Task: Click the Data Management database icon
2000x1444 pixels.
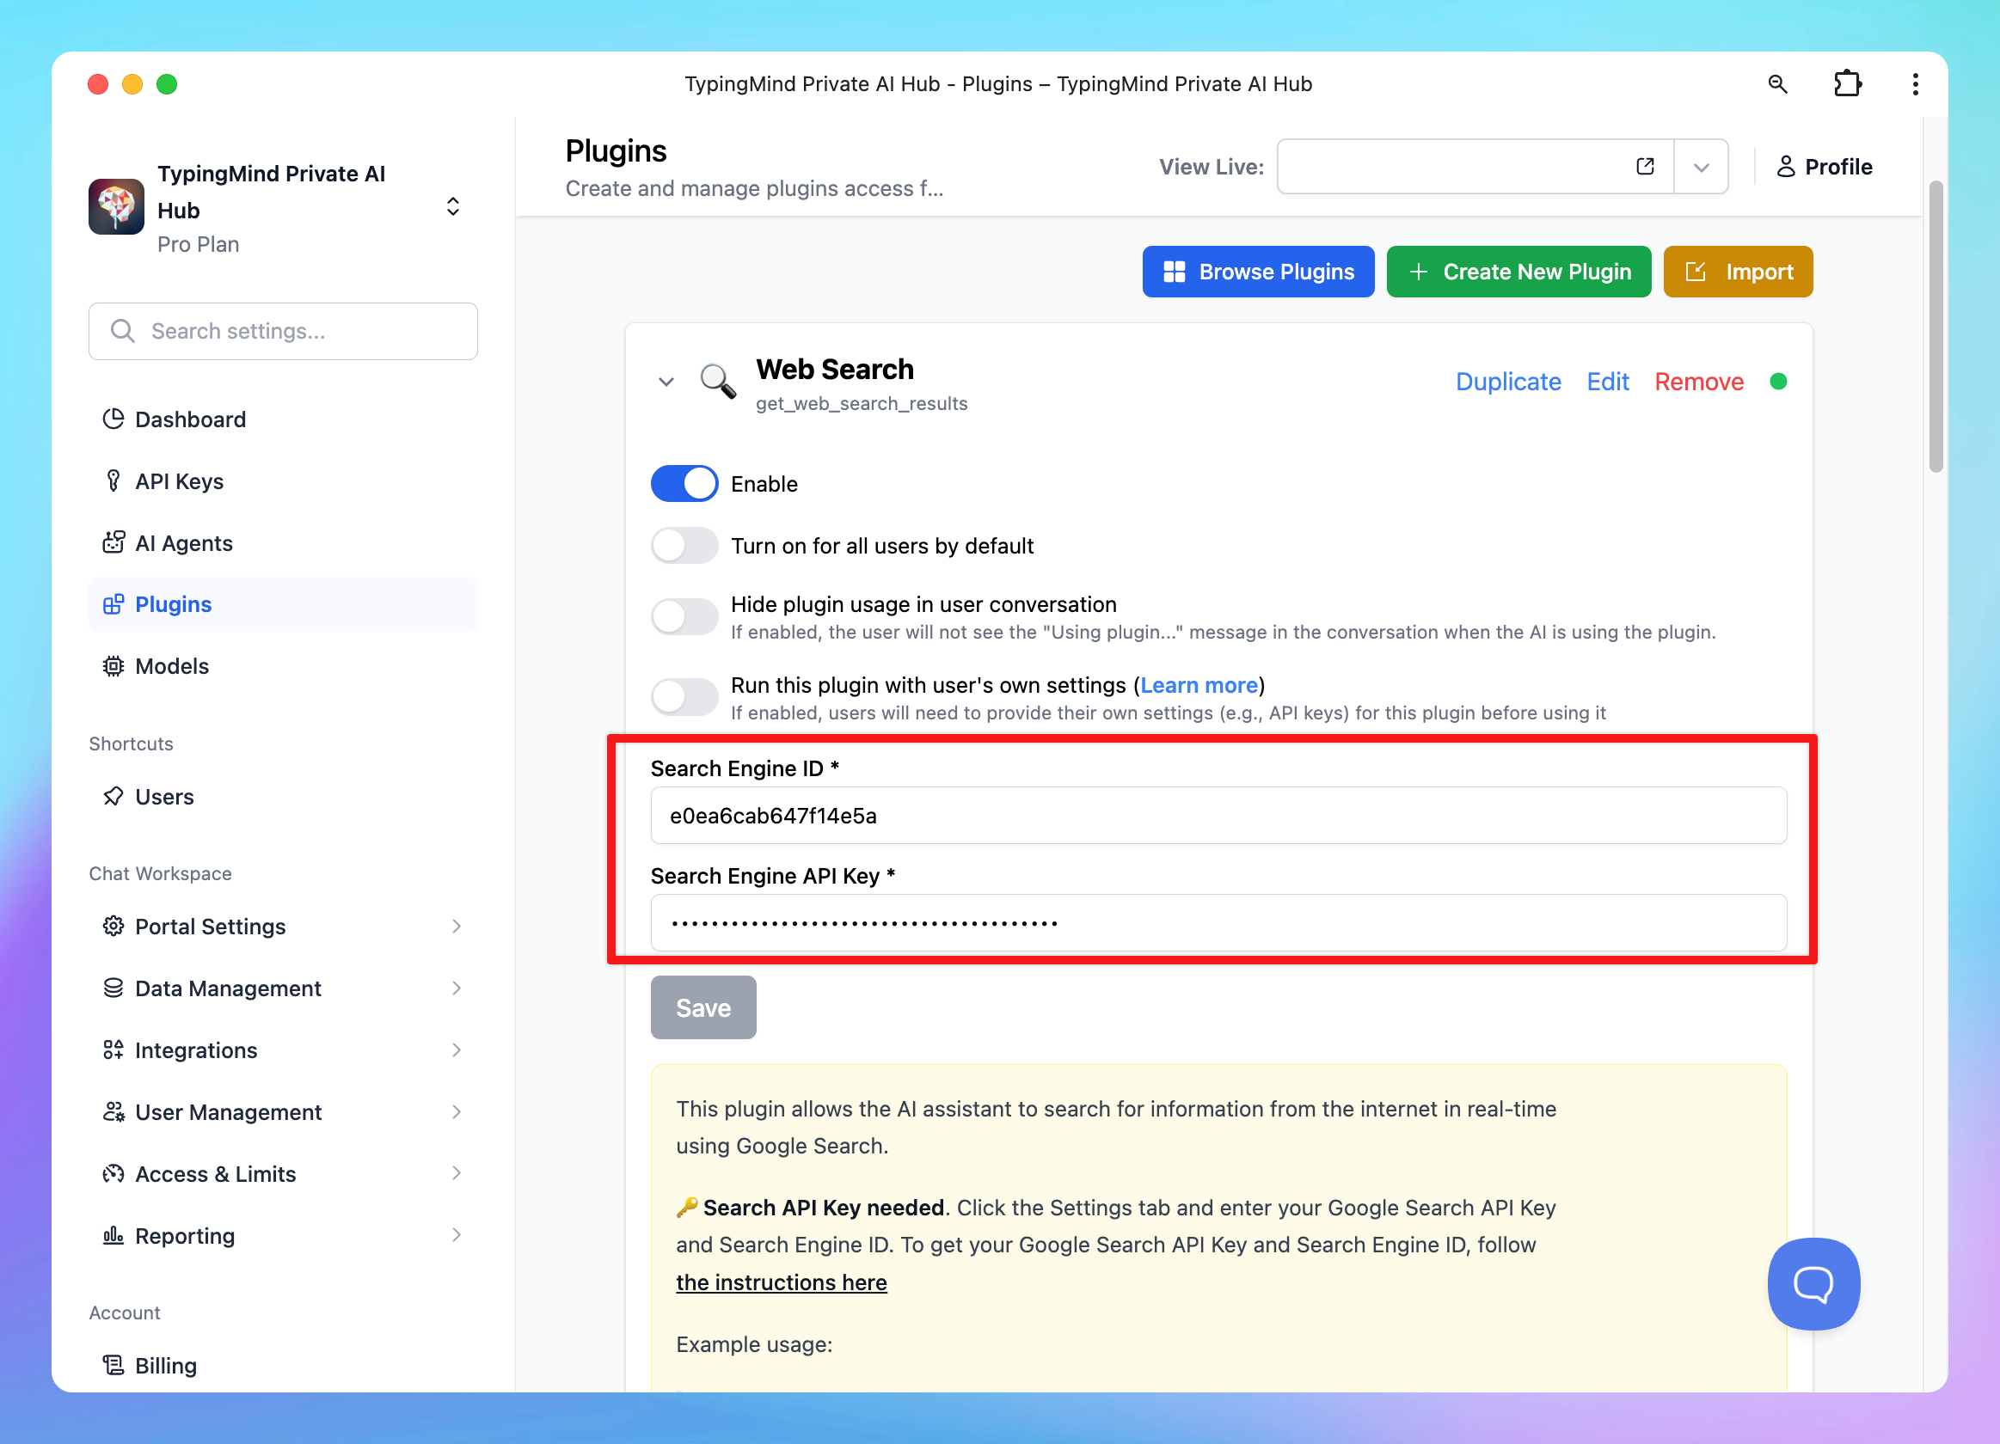Action: (x=113, y=988)
